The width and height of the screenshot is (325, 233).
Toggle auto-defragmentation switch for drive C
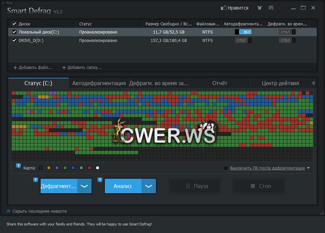pyautogui.click(x=244, y=32)
